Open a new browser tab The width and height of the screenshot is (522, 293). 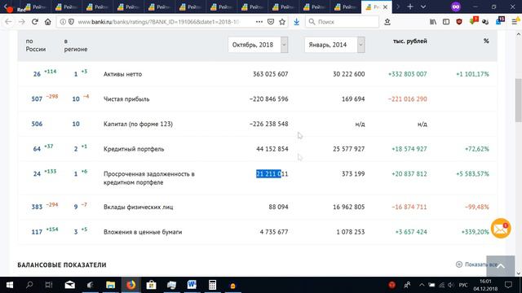tap(410, 7)
